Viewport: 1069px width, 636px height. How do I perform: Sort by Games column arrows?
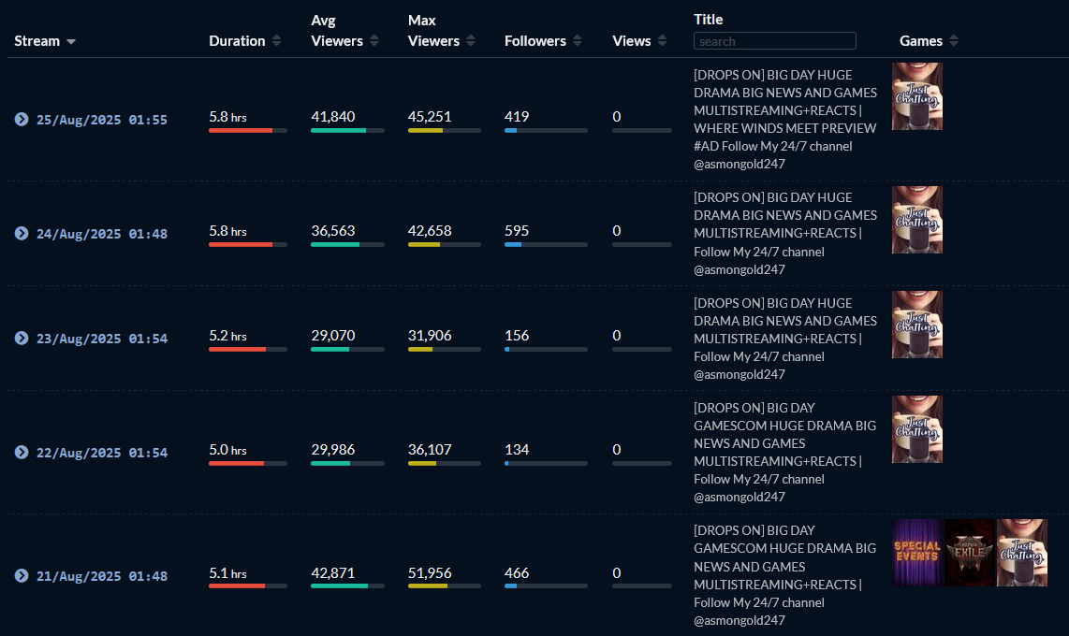(954, 41)
